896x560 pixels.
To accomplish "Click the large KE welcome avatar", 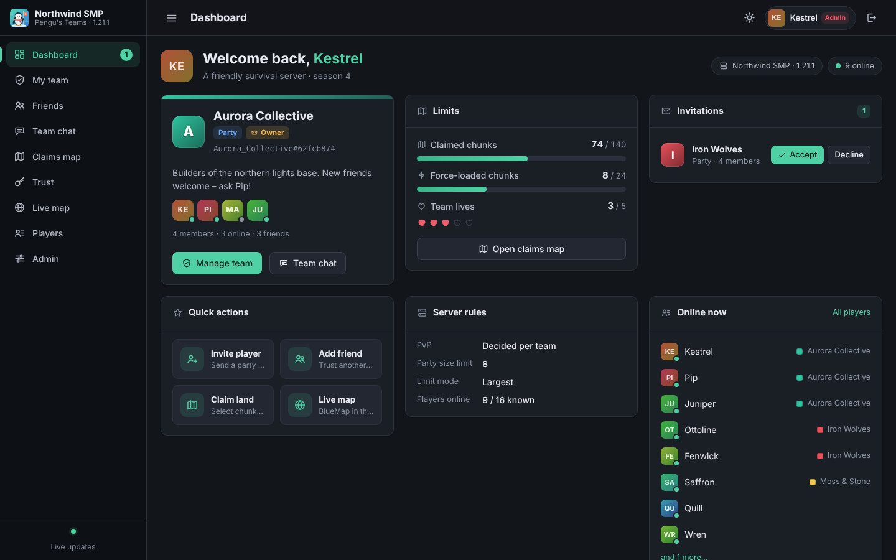I will pos(177,66).
